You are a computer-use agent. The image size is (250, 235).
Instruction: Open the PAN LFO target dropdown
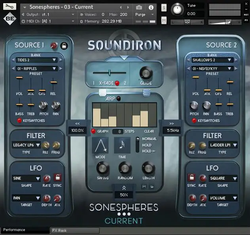coord(27,198)
